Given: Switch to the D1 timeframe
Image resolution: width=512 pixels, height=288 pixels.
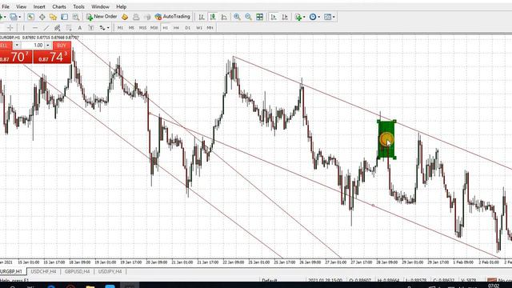Looking at the screenshot, I should point(188,28).
